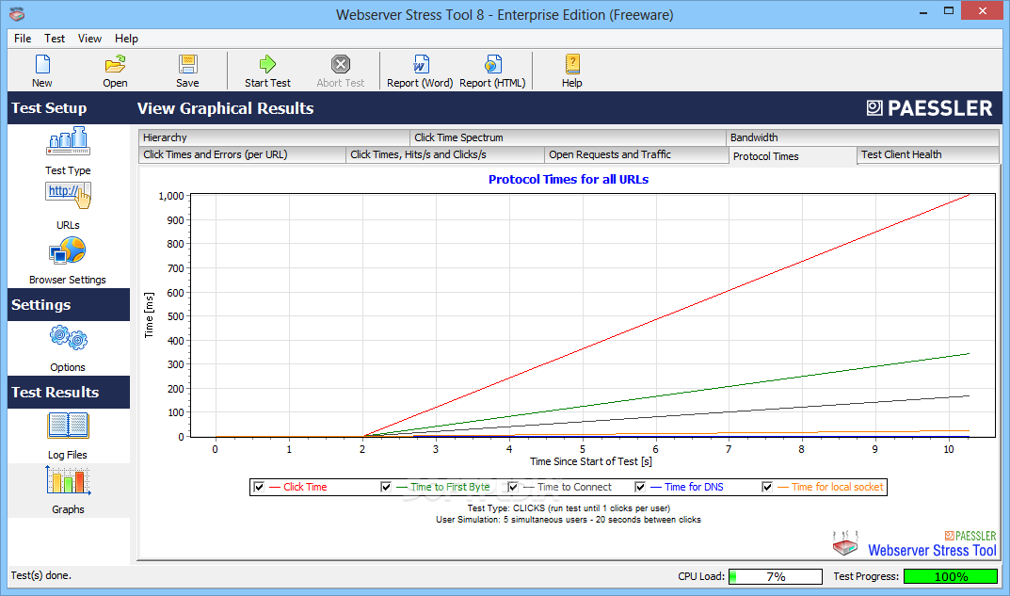
Task: Click 'Time Since Start of Test [s]' label
Action: (591, 461)
